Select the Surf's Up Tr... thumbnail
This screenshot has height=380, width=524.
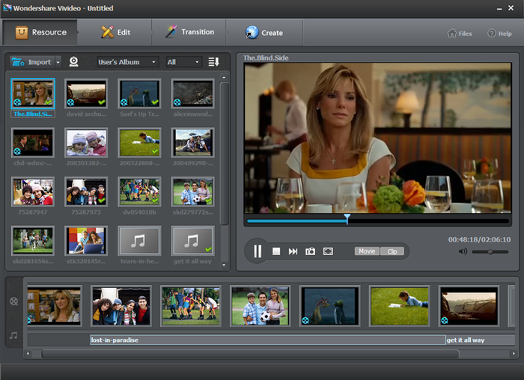pyautogui.click(x=139, y=94)
